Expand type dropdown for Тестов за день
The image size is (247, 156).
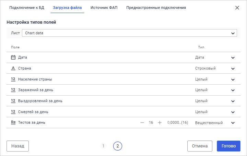point(233,123)
